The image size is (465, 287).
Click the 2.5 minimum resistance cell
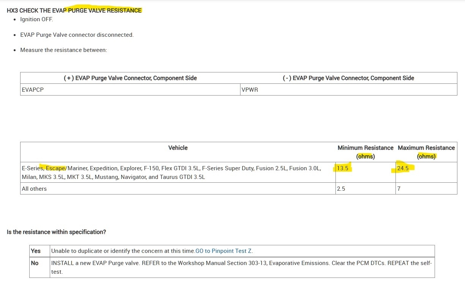pos(341,188)
